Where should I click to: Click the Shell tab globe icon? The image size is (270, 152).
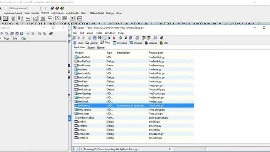pyautogui.click(x=75, y=43)
